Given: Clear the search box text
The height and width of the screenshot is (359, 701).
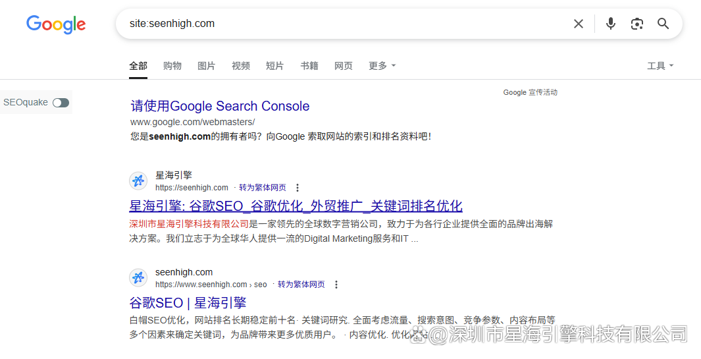Looking at the screenshot, I should tap(578, 24).
